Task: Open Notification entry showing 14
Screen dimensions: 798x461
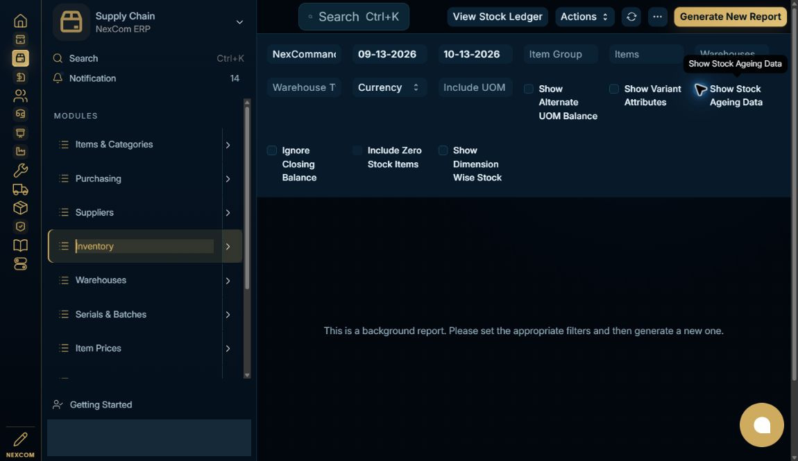Action: point(148,78)
